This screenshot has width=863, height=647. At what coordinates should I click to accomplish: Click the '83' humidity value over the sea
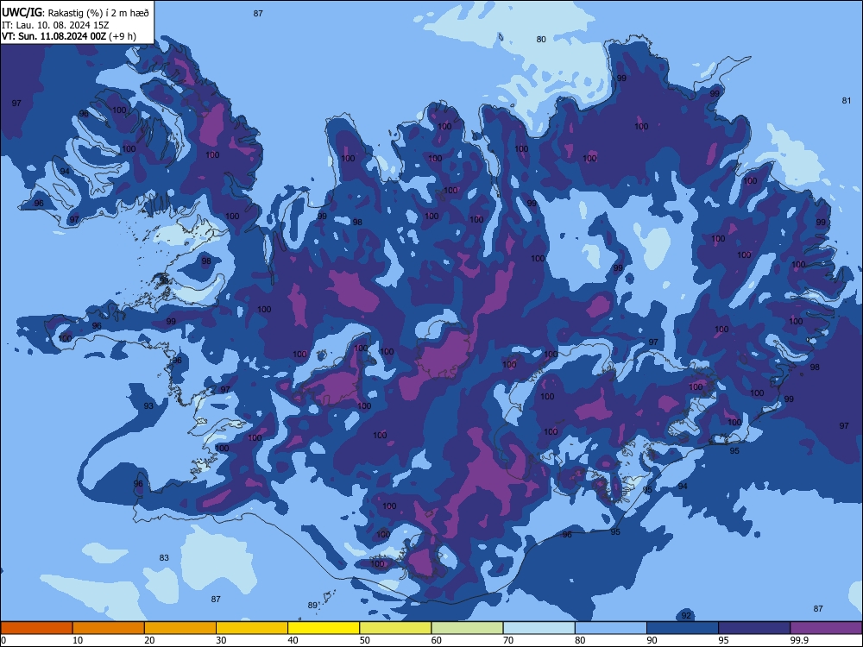(164, 557)
